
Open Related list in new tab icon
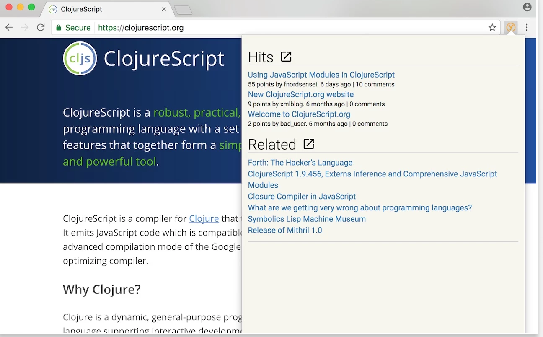pos(309,144)
